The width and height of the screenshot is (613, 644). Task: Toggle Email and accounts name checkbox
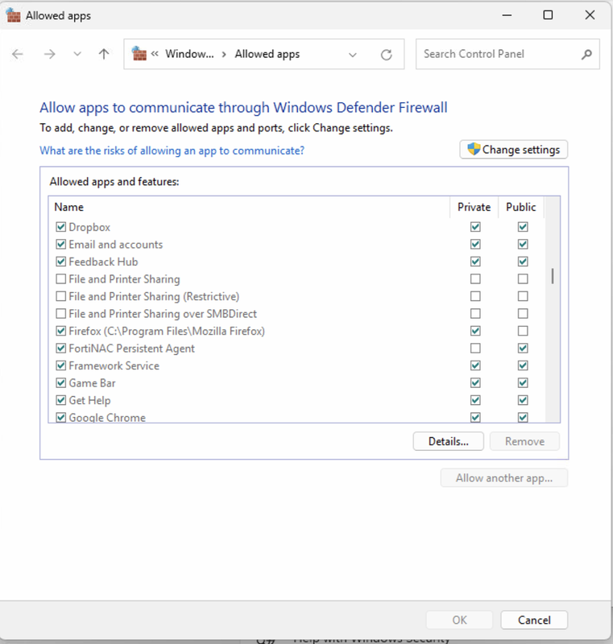coord(60,244)
